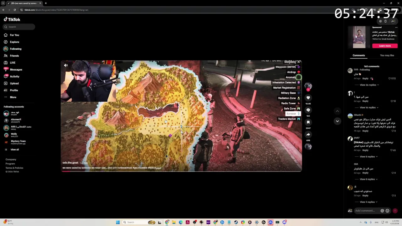Open sponsored ad options menu
Image resolution: width=402 pixels, height=226 pixels.
(x=396, y=27)
